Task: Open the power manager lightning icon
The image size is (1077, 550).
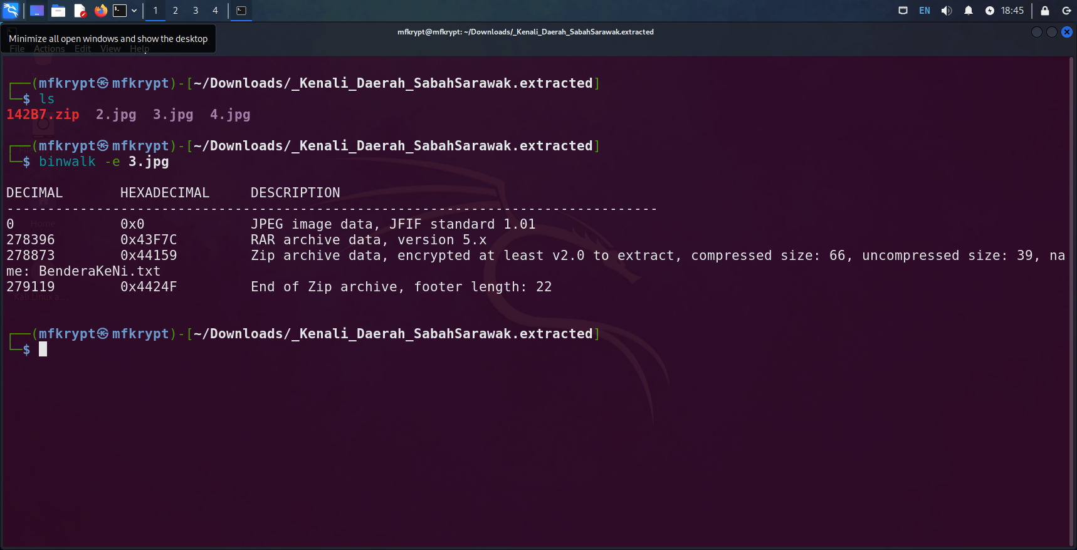Action: [989, 11]
